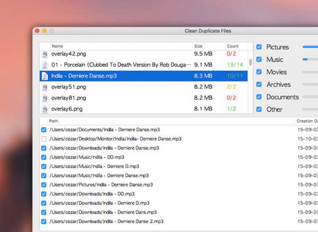318x232 pixels.
Task: Uncheck Pictures/Indila - Derniere Danse.mp3 checkbox
Action: coord(43,185)
